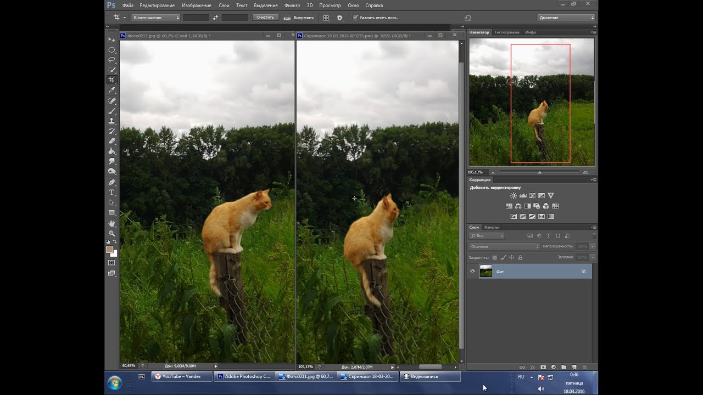The image size is (703, 395).
Task: Open additional crop settings gear
Action: click(340, 18)
